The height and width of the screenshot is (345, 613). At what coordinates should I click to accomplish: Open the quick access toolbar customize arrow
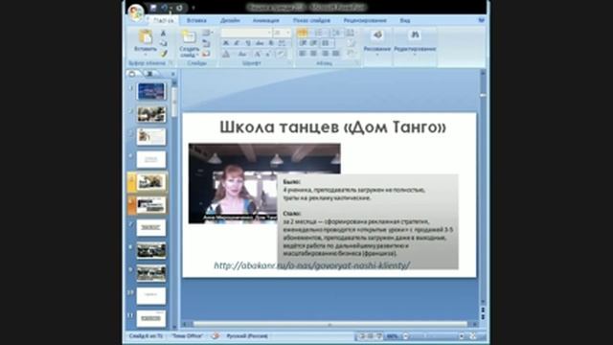(x=193, y=8)
